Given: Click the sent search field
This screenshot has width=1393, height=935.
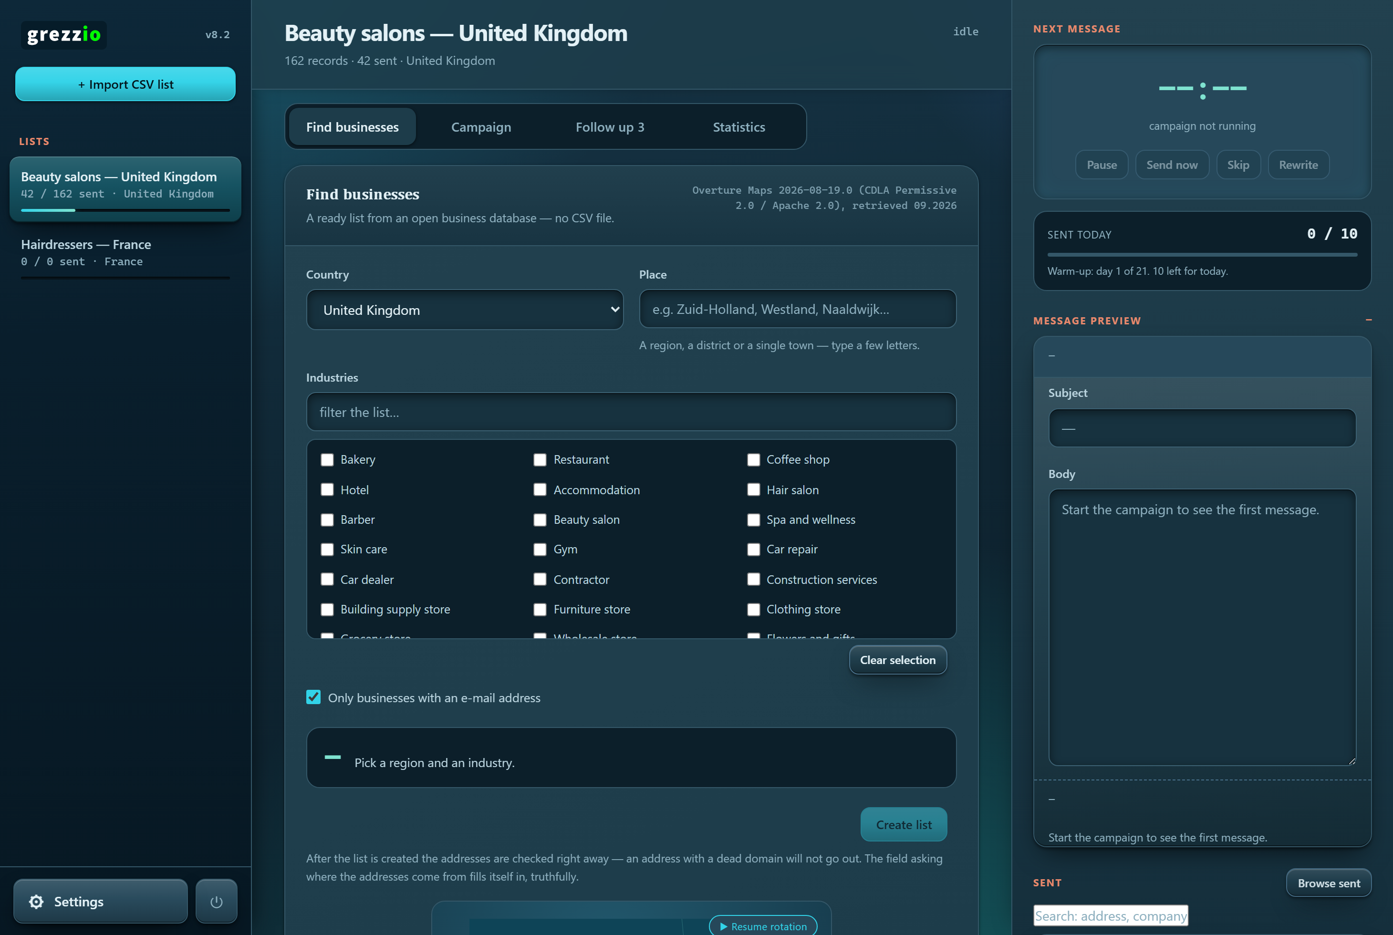Looking at the screenshot, I should (1111, 916).
